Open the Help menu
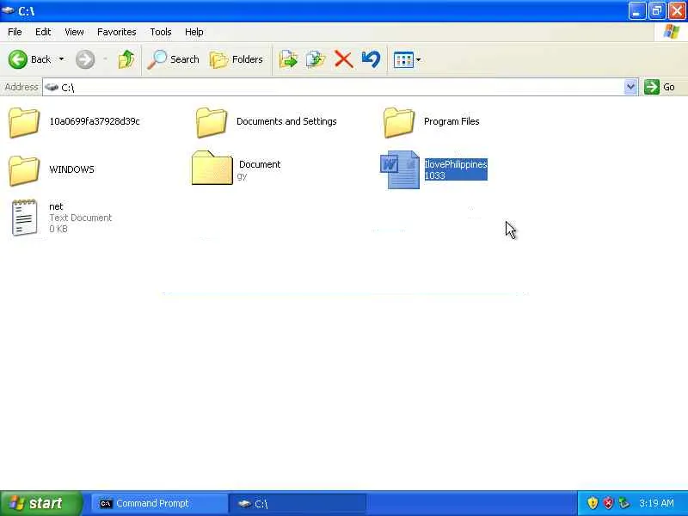The width and height of the screenshot is (688, 516). (x=194, y=32)
